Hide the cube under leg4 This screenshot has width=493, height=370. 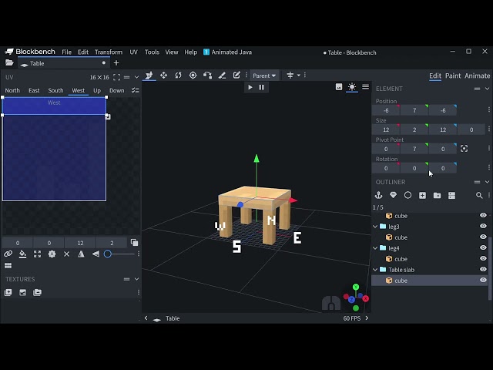tap(483, 258)
